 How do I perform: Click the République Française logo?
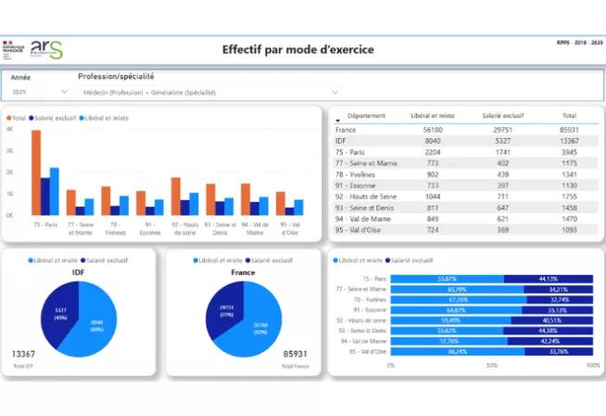coord(14,49)
